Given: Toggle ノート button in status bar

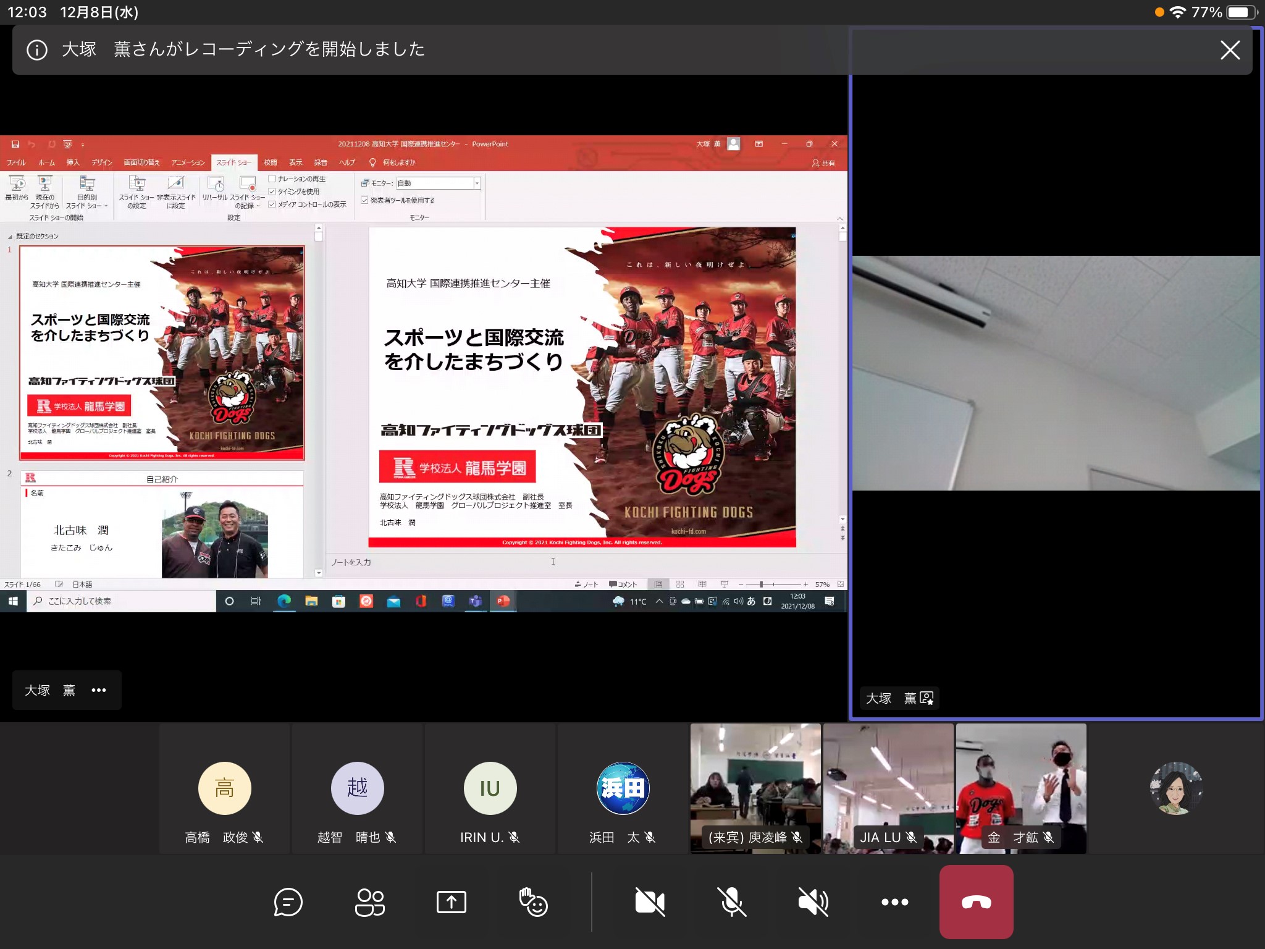Looking at the screenshot, I should click(x=586, y=584).
